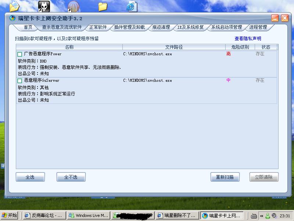
Task: Close the Rising Kaka assistant window
Action: (x=284, y=18)
